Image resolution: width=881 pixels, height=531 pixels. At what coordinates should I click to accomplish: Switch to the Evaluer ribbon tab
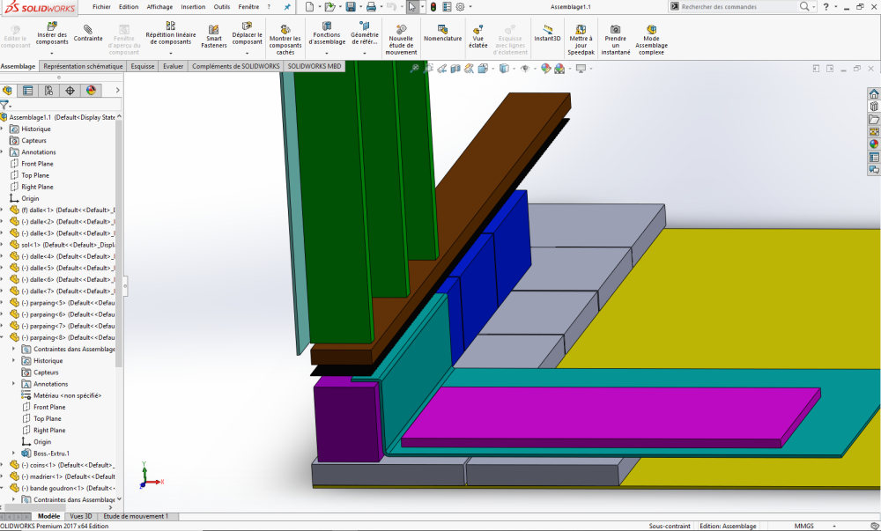(x=173, y=66)
